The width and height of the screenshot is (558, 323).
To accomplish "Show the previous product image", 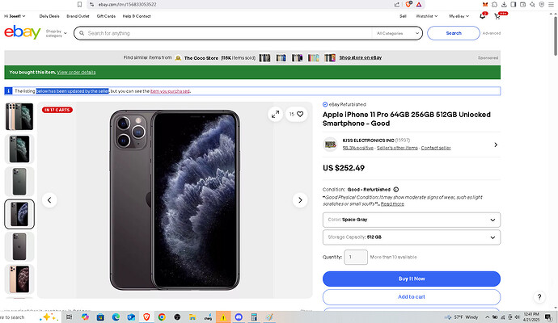I will (x=49, y=200).
